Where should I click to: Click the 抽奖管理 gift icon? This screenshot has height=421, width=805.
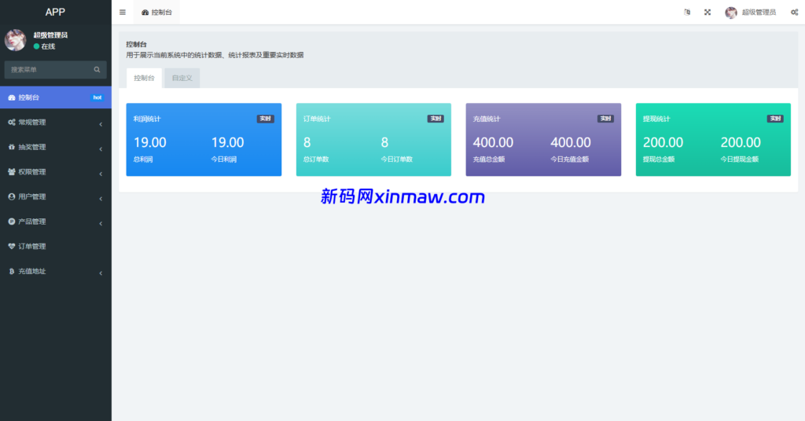pos(11,147)
